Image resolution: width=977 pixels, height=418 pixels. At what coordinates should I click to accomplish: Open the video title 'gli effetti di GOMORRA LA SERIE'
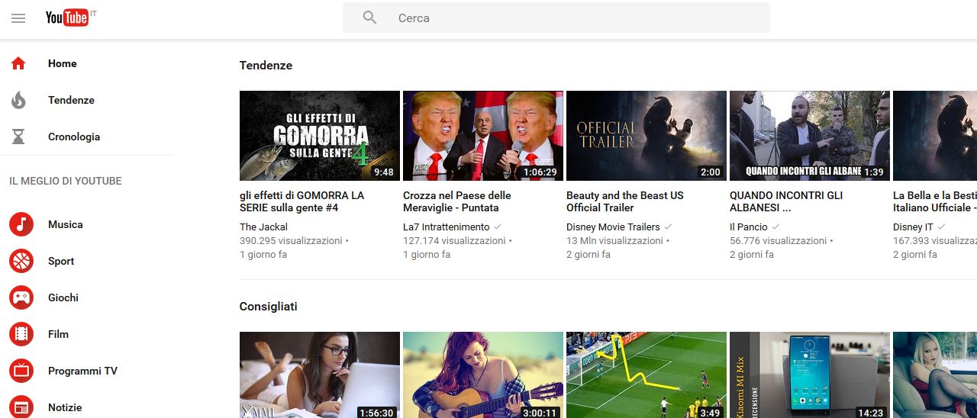(302, 201)
